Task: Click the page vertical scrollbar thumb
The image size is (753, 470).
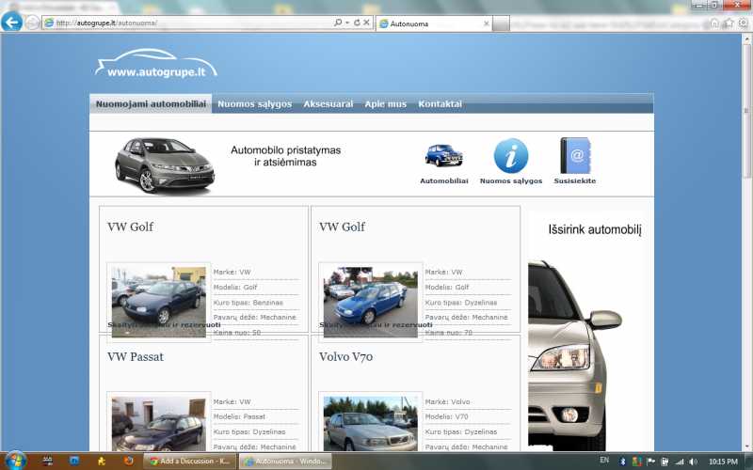Action: 746,111
